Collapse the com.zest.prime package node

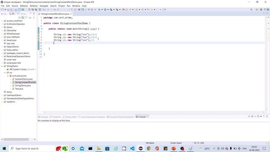[x=8, y=76]
